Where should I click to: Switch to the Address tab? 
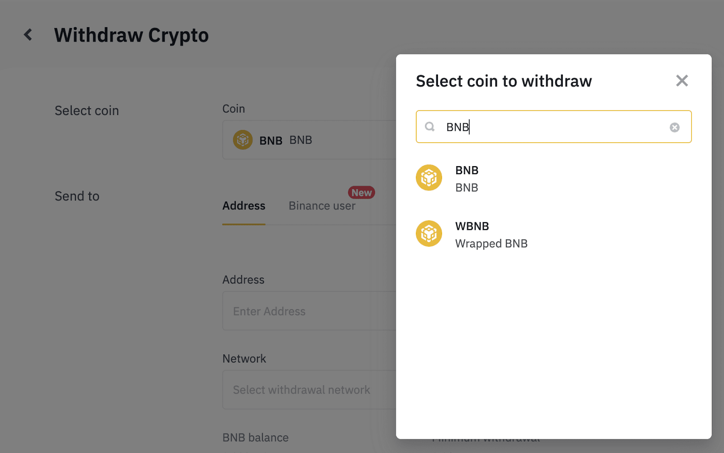[x=243, y=206]
